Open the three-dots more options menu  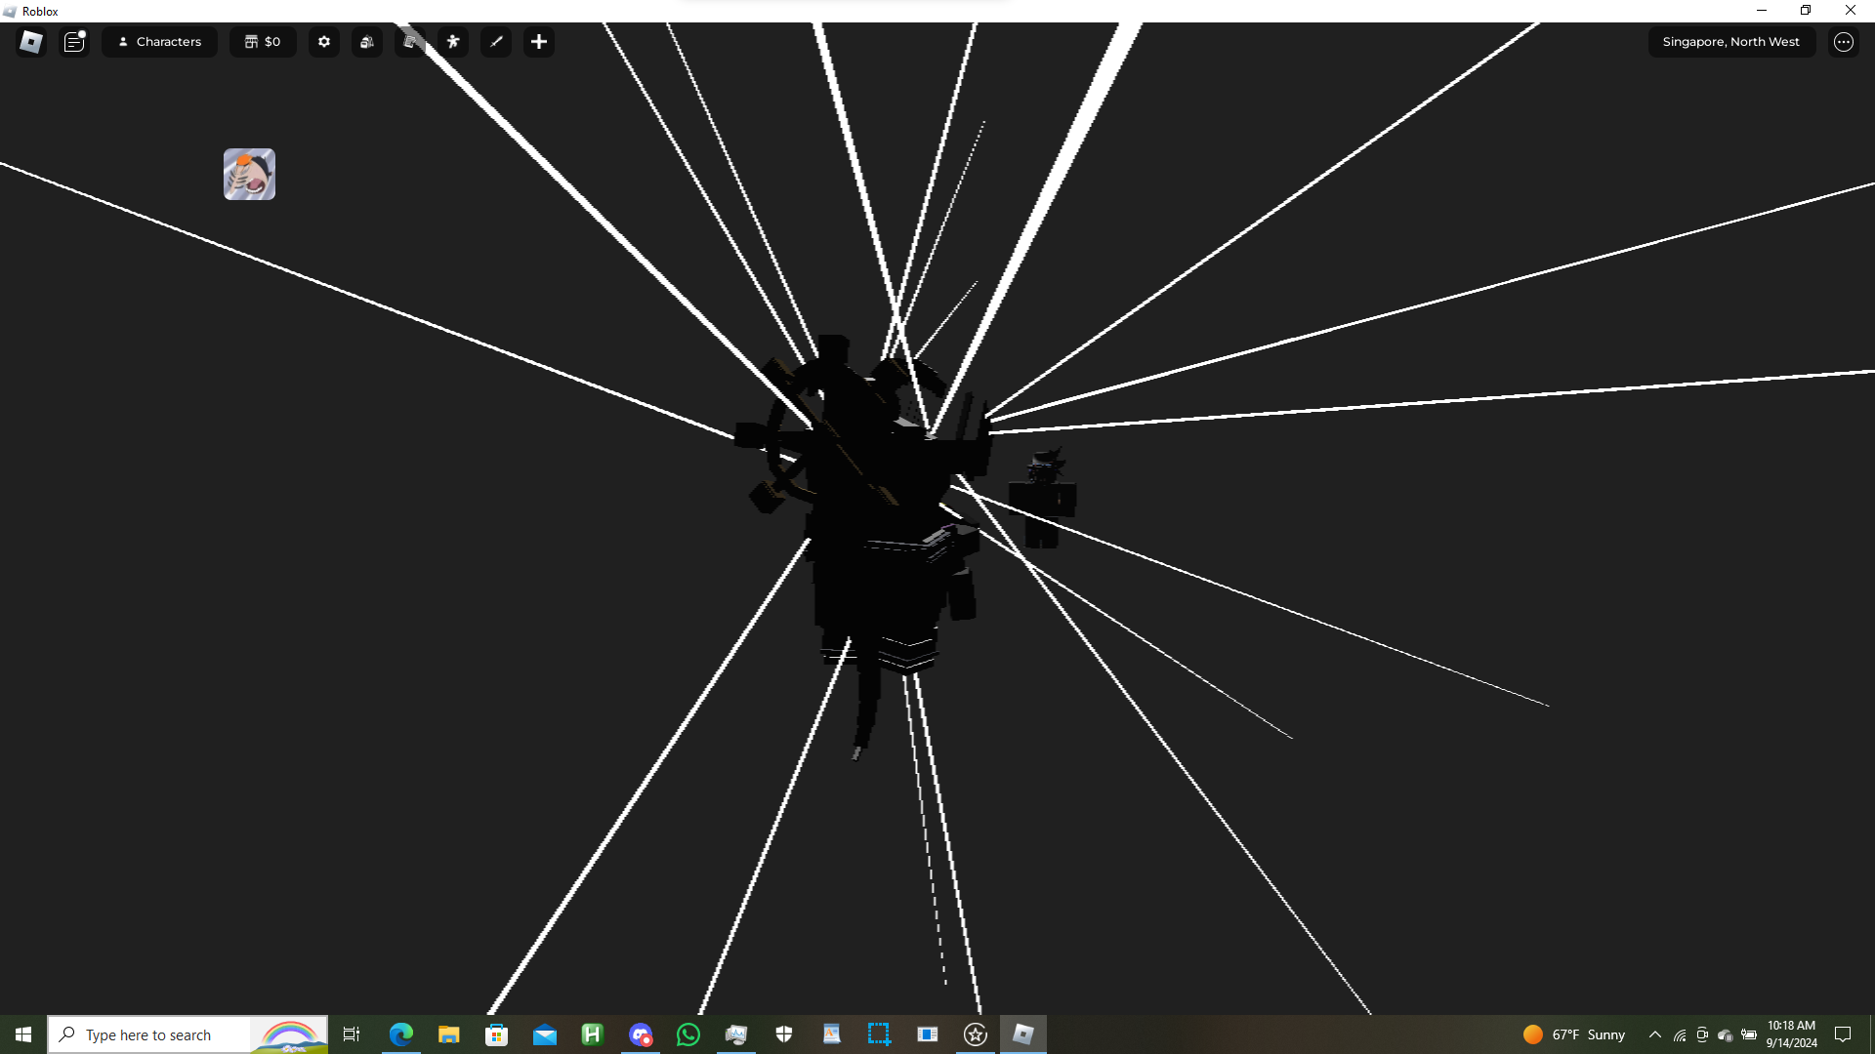[x=1844, y=42]
